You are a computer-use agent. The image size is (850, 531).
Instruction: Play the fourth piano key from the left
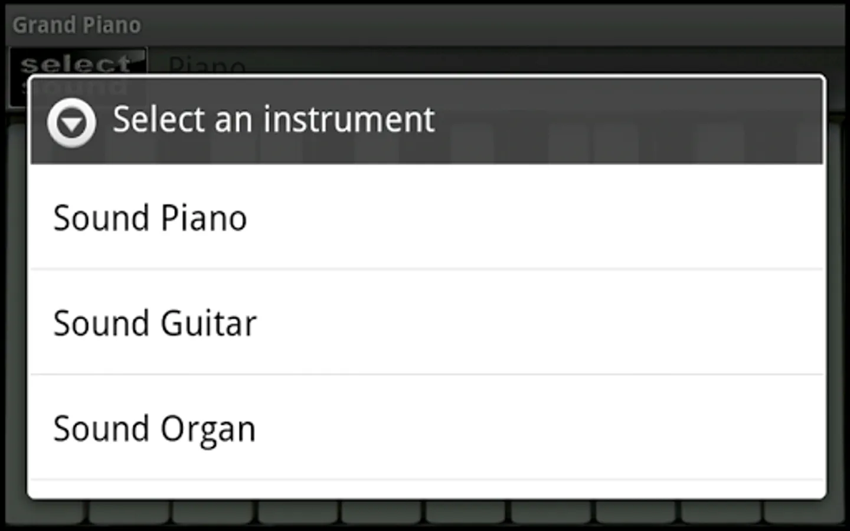[x=298, y=512]
